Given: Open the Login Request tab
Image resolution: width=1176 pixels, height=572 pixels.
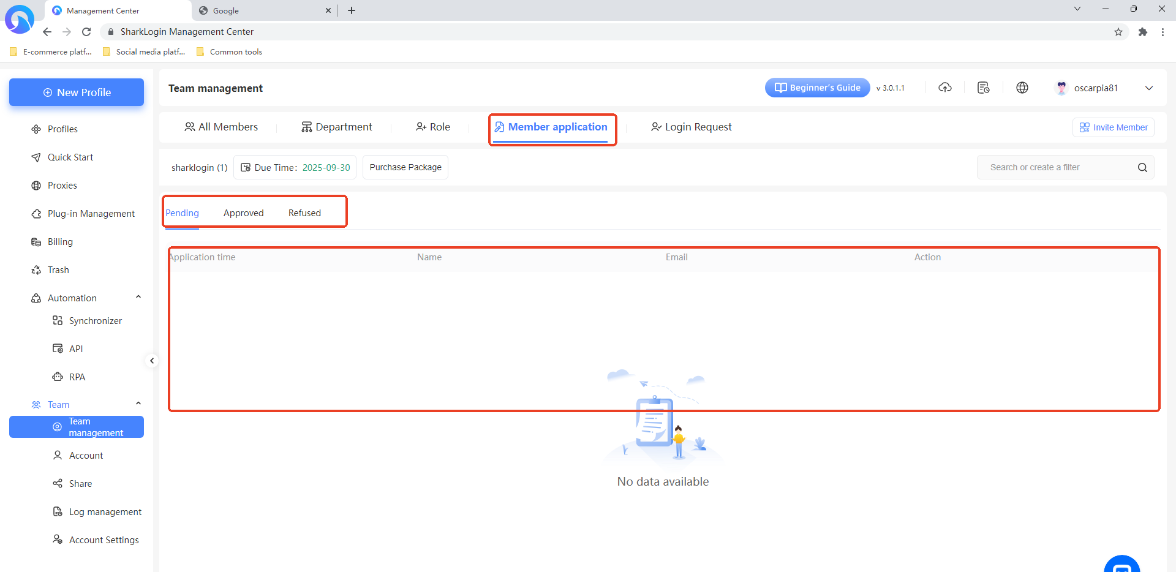Looking at the screenshot, I should (x=692, y=127).
